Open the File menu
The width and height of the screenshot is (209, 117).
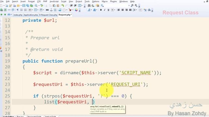point(2,1)
